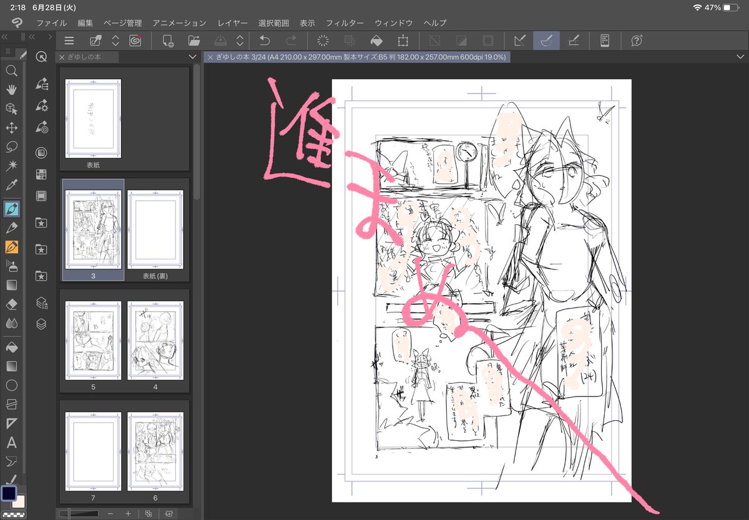Open the Clip Studio support help icon
The image size is (749, 520).
[x=636, y=41]
